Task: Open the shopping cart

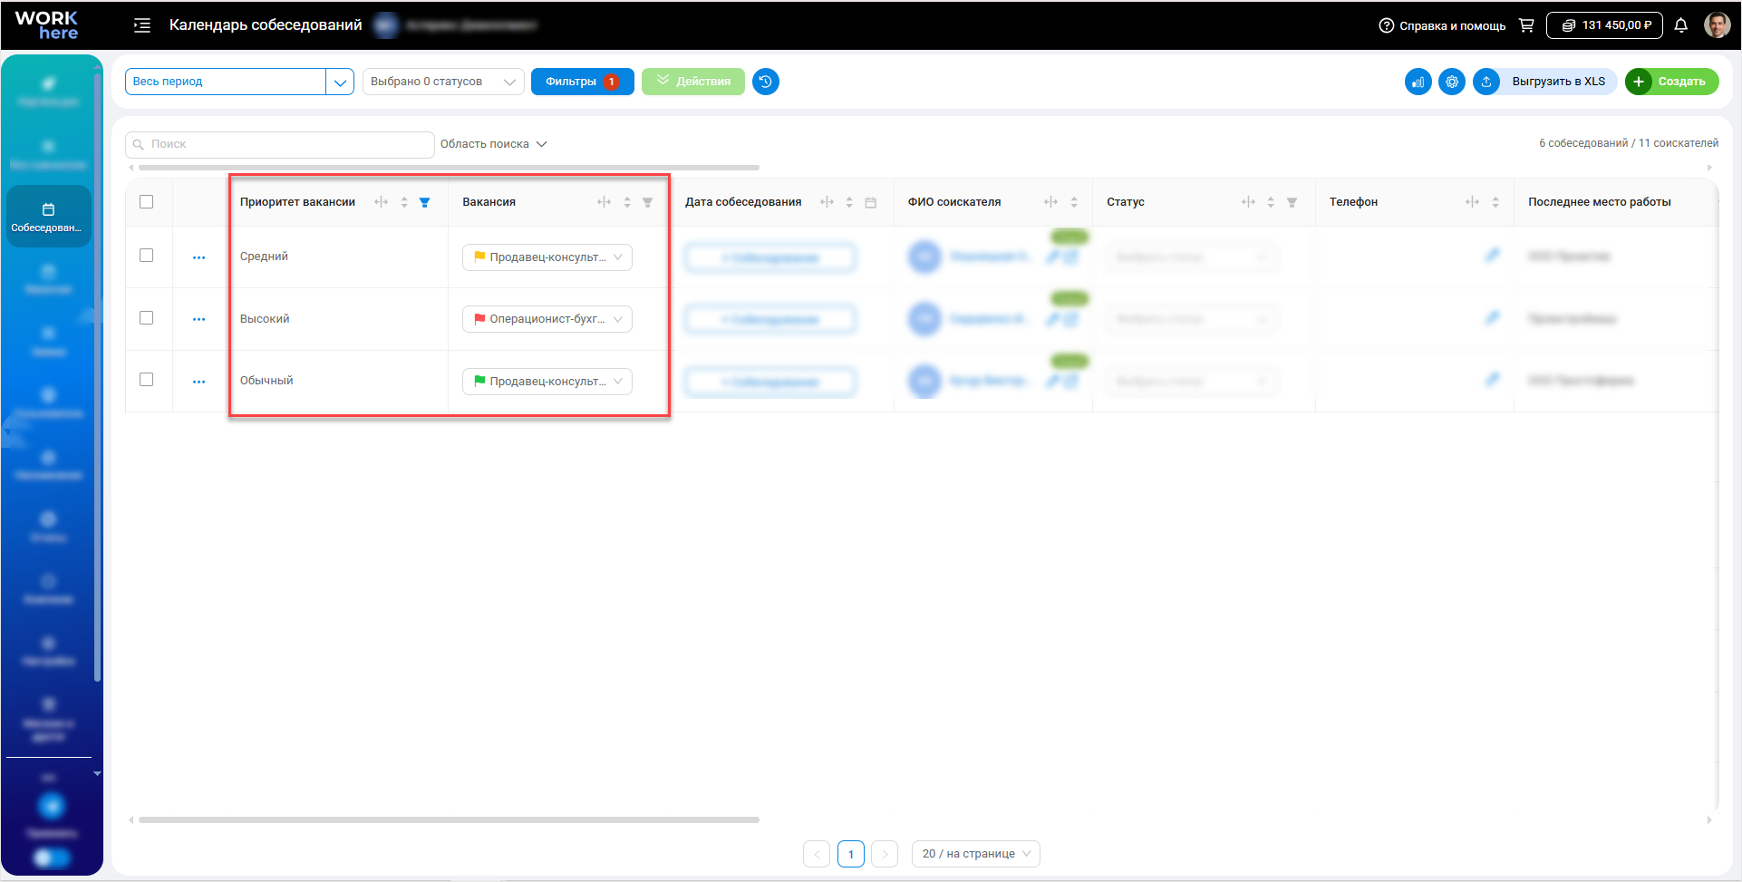Action: pyautogui.click(x=1526, y=25)
